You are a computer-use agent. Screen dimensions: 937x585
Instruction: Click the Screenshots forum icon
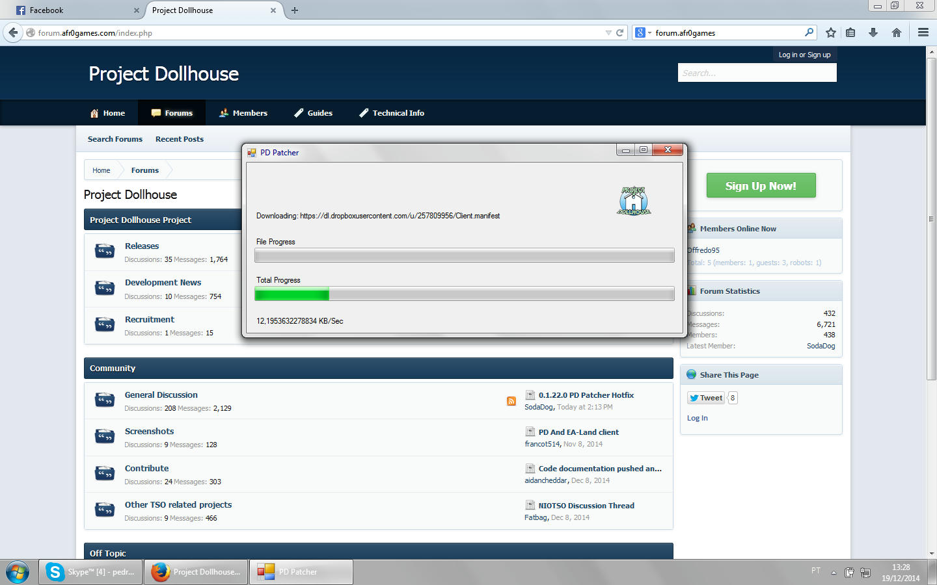click(x=105, y=437)
